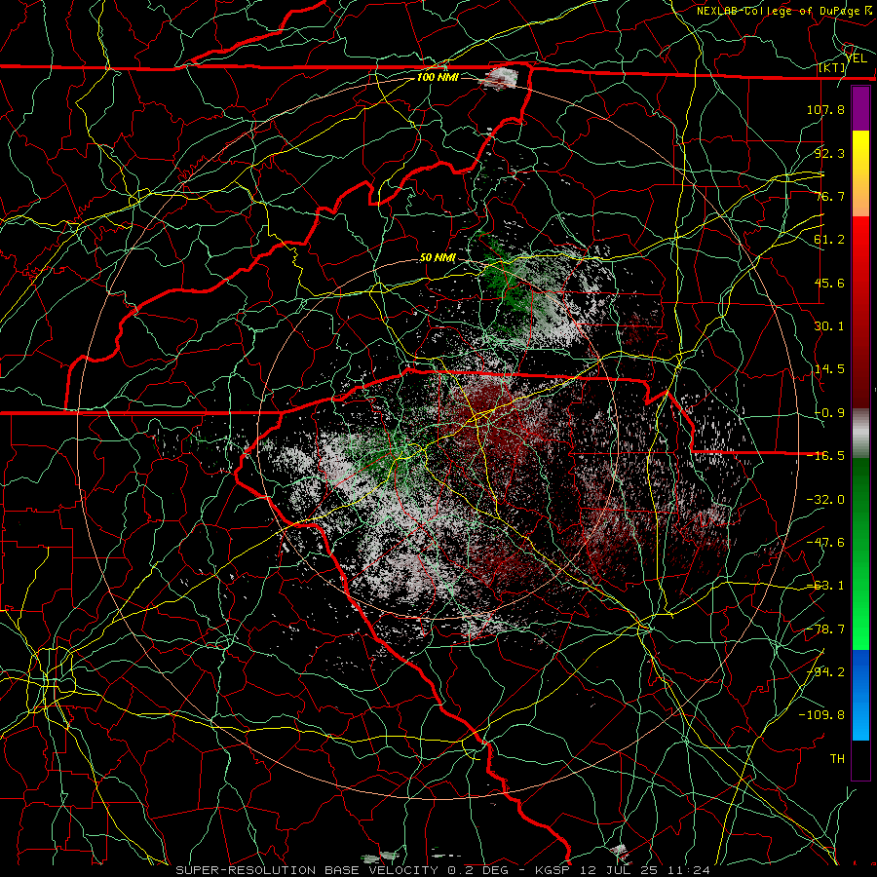
Task: Select the 76.7 legend value
Action: [829, 196]
